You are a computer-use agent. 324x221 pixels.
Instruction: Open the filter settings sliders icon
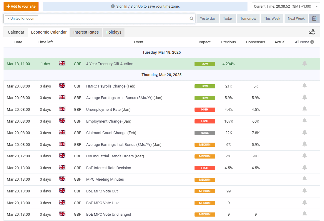(312, 32)
